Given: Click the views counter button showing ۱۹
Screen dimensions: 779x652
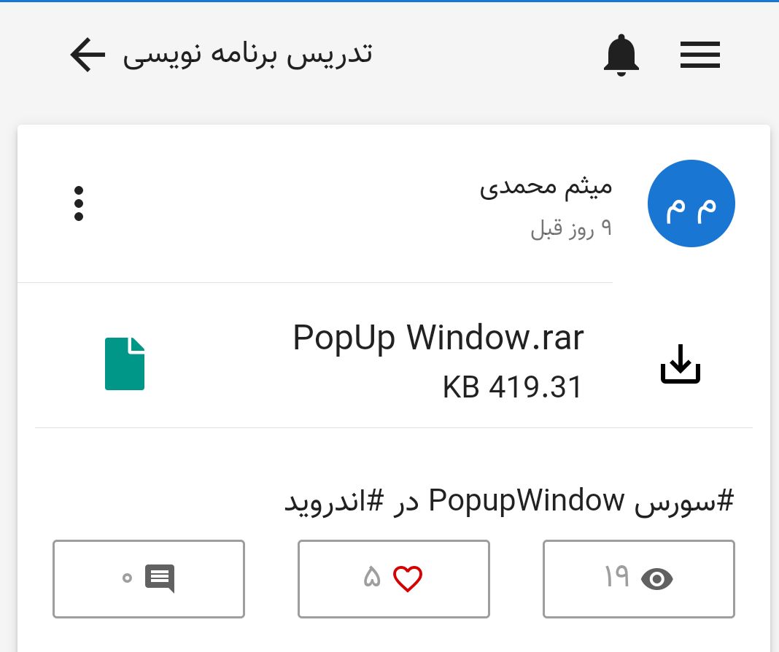Looking at the screenshot, I should [639, 579].
